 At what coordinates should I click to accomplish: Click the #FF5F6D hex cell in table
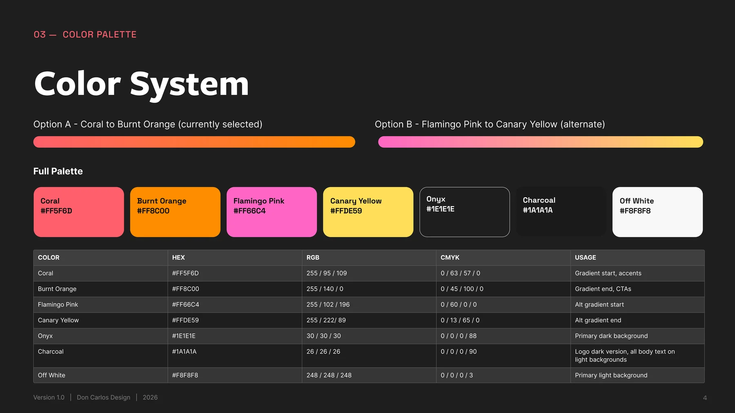[x=235, y=273]
